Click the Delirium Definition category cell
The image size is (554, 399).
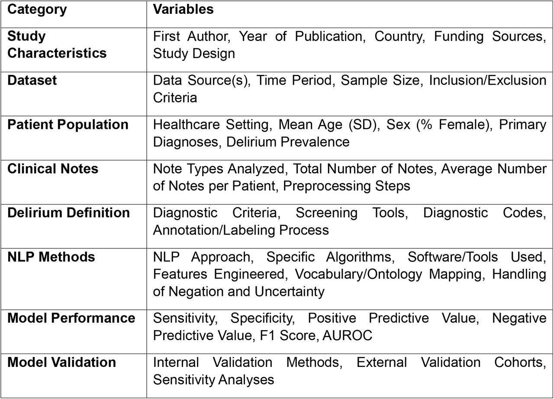[x=69, y=213]
